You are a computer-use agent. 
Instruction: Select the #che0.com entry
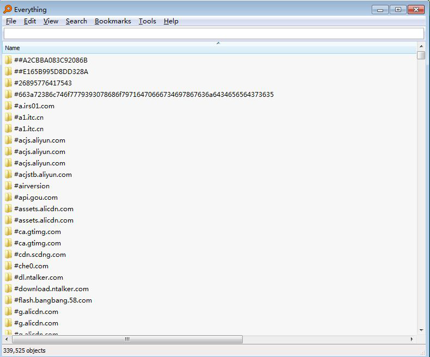click(31, 266)
